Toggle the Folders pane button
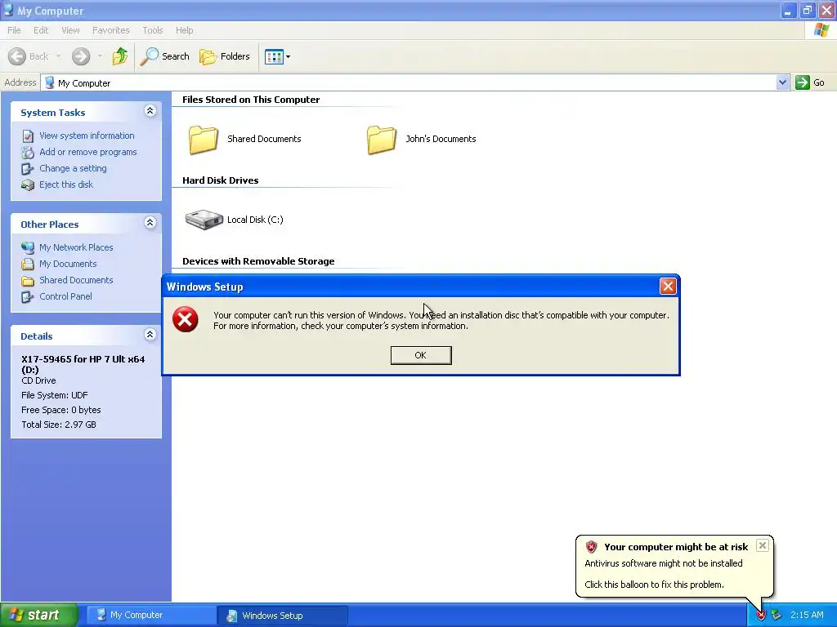Image resolution: width=837 pixels, height=627 pixels. click(x=224, y=56)
